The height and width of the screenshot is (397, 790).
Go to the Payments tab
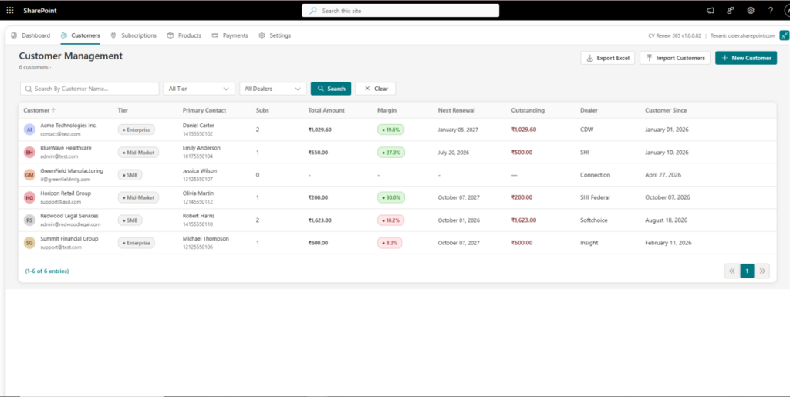230,35
